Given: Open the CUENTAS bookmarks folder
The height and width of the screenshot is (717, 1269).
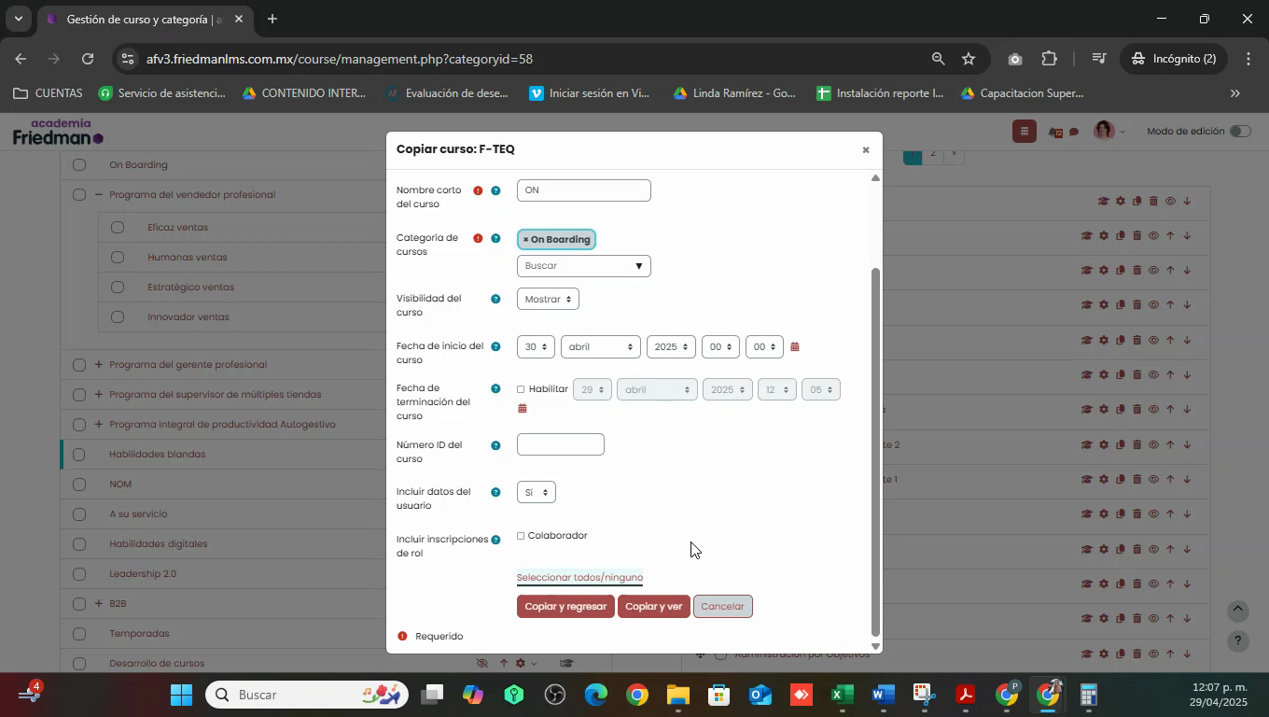Looking at the screenshot, I should [x=48, y=93].
